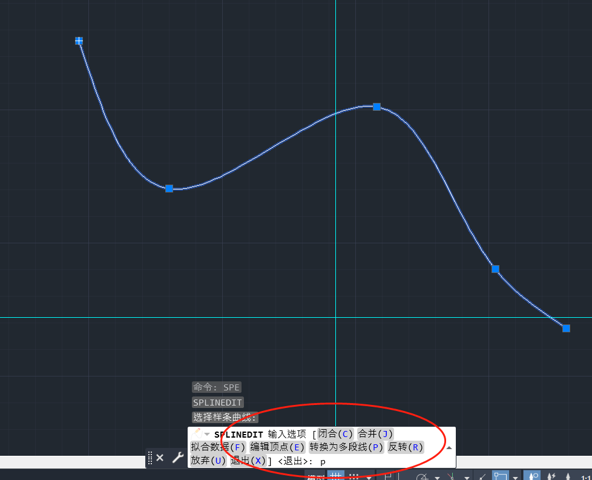Enable polar tracking icon
Image resolution: width=592 pixels, height=480 pixels.
click(422, 477)
